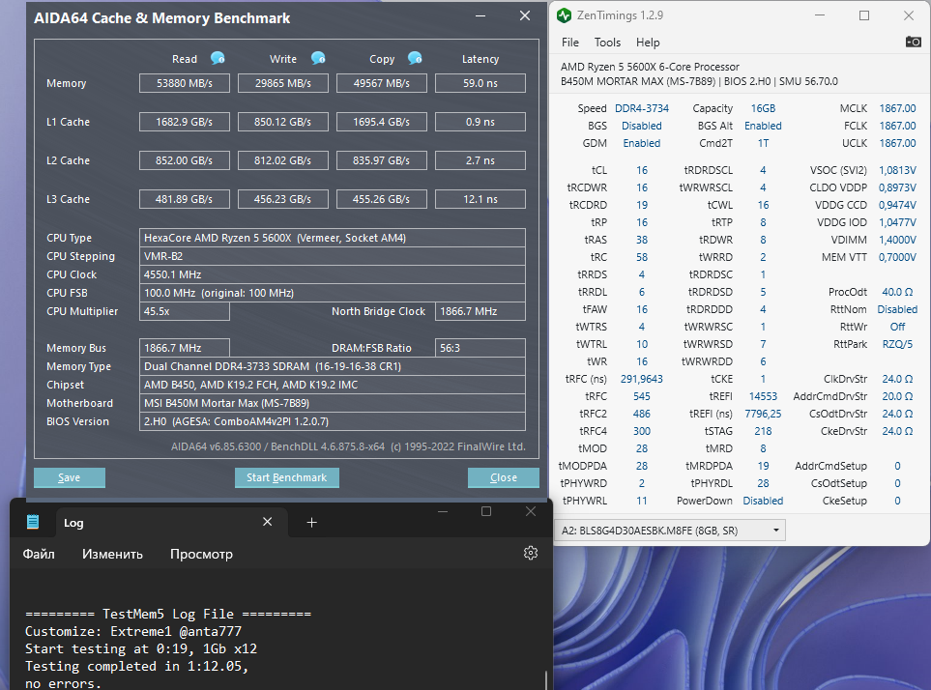931x690 pixels.
Task: Open the Просмотр menu in Notepad
Action: coord(201,554)
